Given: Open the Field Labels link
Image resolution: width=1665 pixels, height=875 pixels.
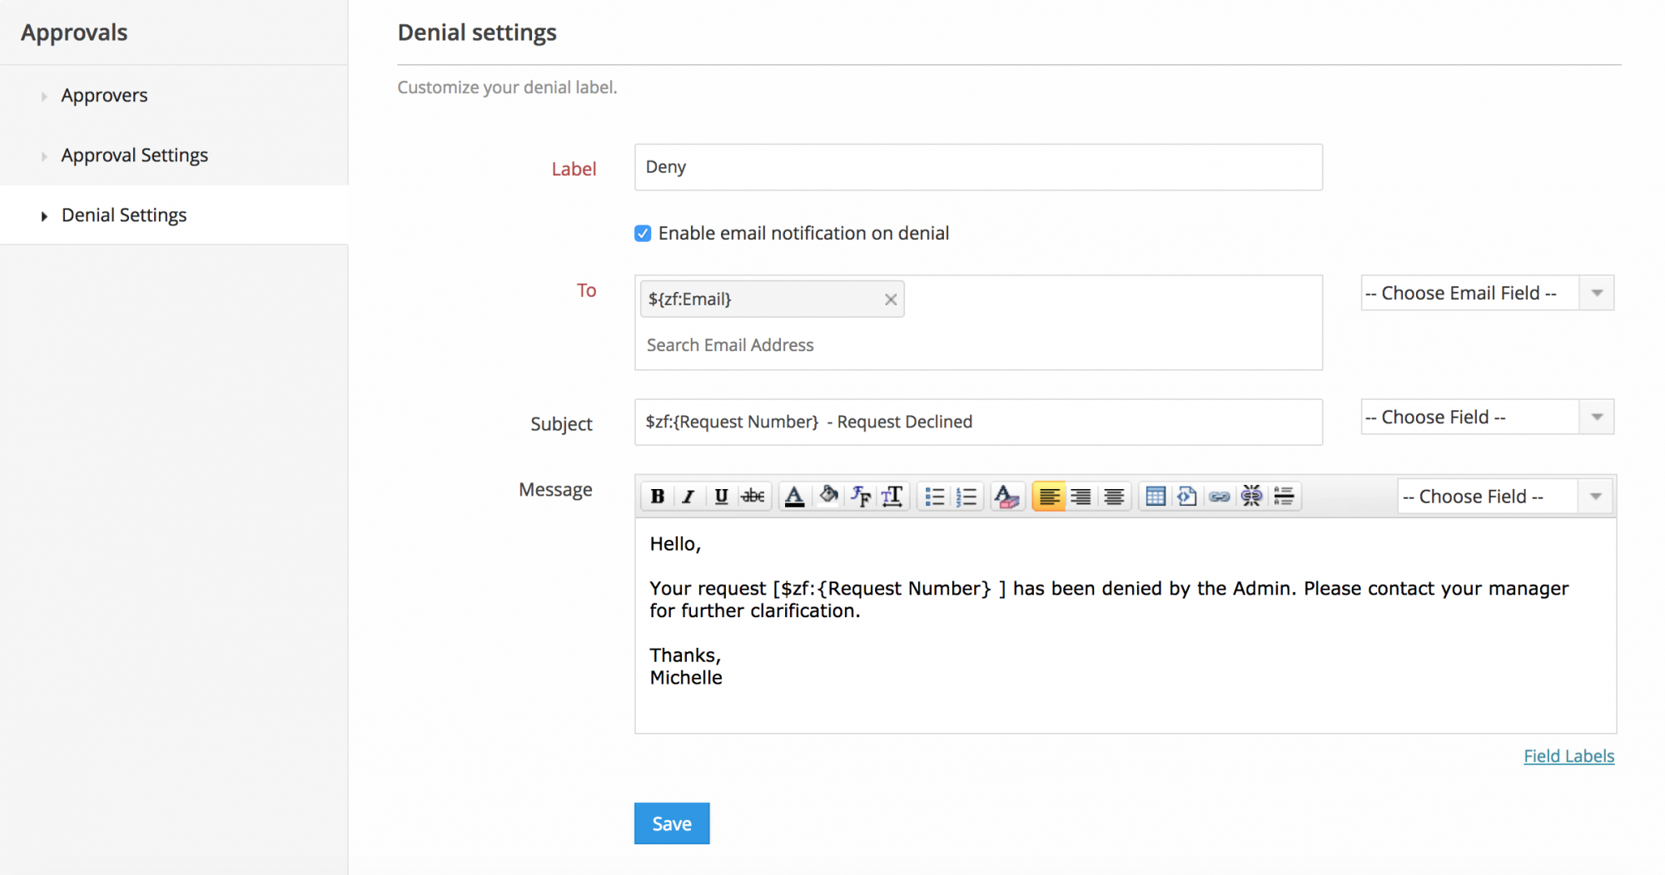Looking at the screenshot, I should tap(1568, 756).
